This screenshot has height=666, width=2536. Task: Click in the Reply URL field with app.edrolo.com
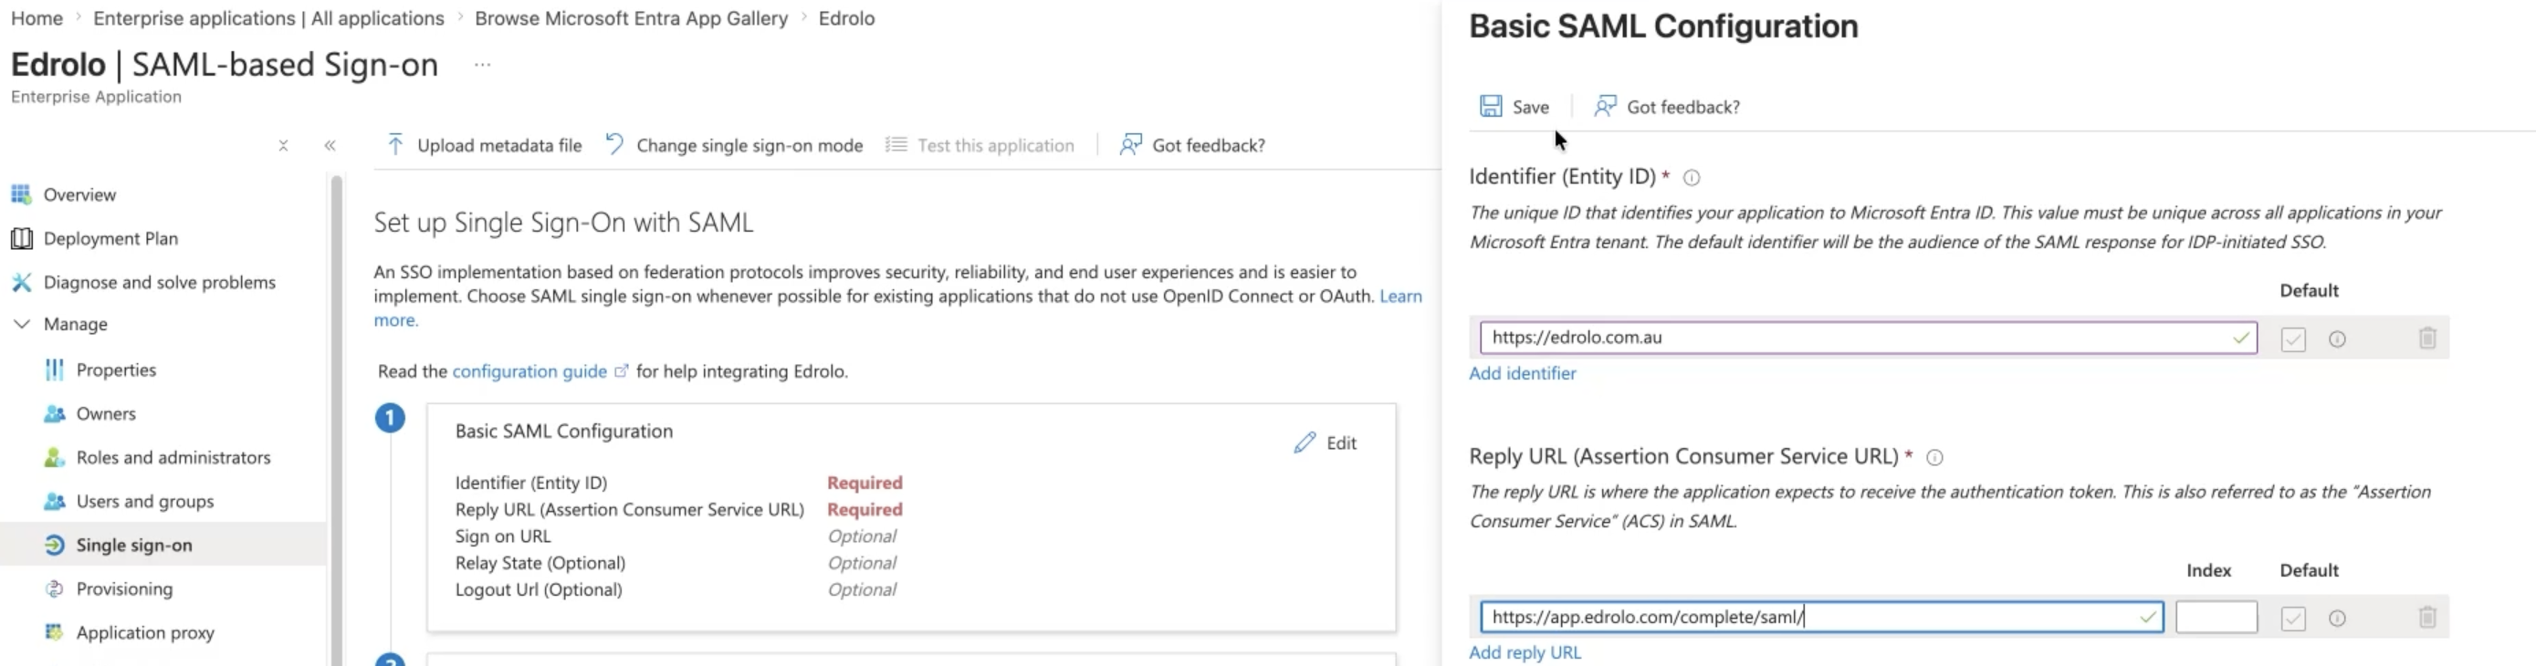1821,617
